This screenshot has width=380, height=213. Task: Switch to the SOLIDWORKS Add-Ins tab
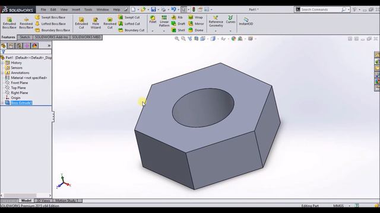[x=51, y=37]
